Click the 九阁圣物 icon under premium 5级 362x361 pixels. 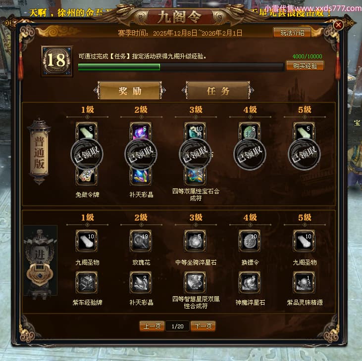(304, 241)
